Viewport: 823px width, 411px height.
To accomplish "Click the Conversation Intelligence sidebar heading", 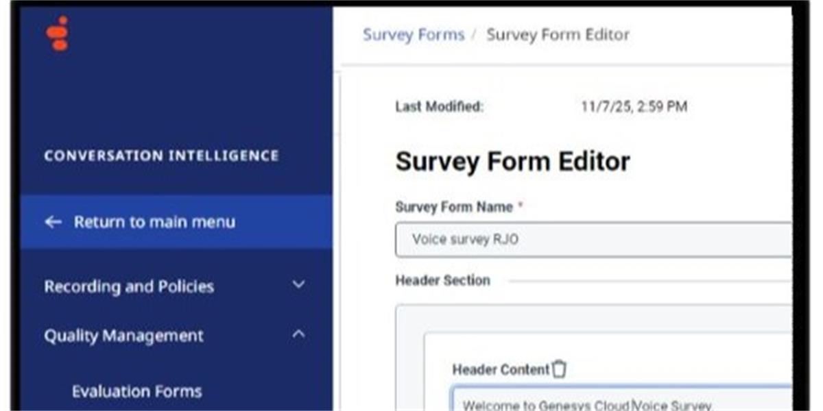I will pos(161,156).
